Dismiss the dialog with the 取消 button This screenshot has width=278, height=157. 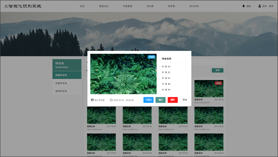[185, 100]
